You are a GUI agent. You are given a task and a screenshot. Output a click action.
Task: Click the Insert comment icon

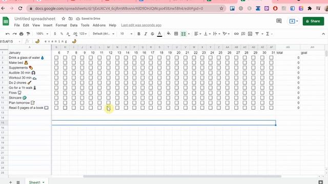click(243, 34)
